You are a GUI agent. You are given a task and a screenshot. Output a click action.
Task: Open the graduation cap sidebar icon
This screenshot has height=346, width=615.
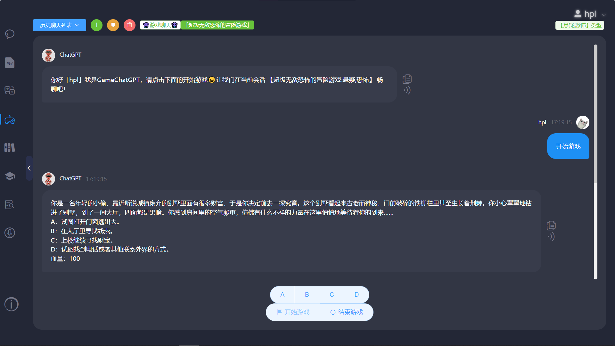(10, 176)
